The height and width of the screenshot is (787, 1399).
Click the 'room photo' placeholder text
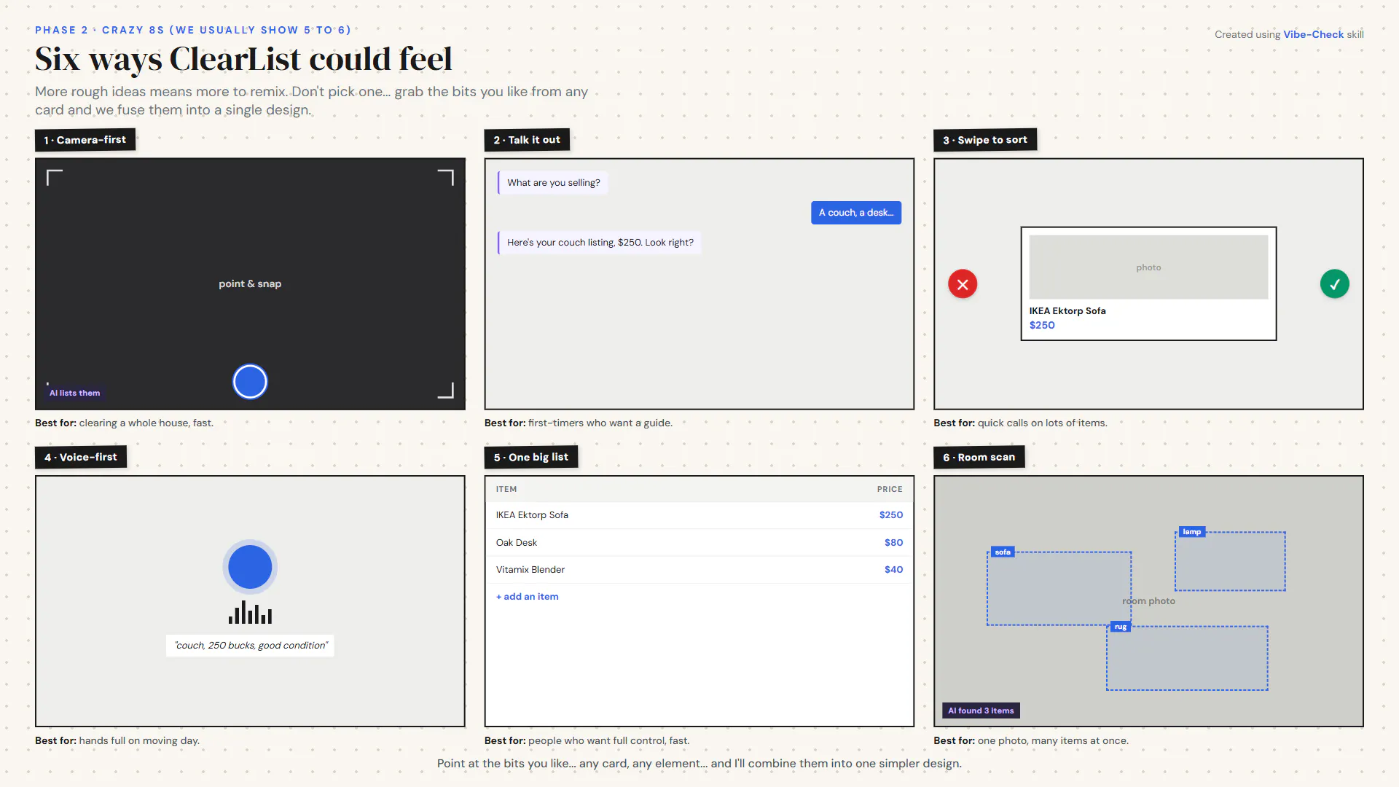click(1148, 601)
